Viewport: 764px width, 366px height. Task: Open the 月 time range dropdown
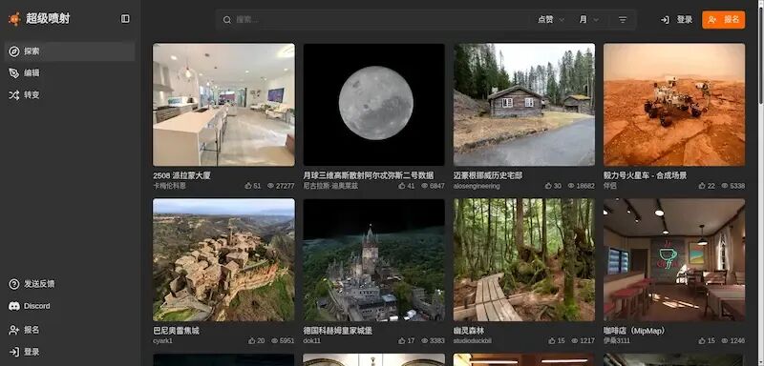[588, 20]
